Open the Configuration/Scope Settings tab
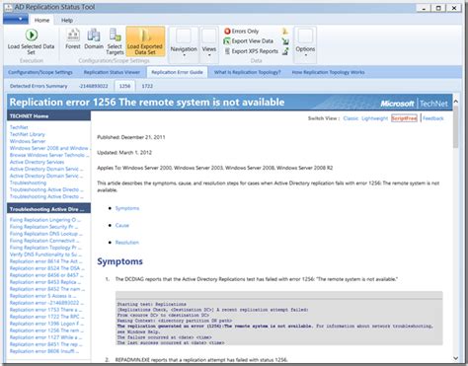The width and height of the screenshot is (468, 366). (x=40, y=72)
